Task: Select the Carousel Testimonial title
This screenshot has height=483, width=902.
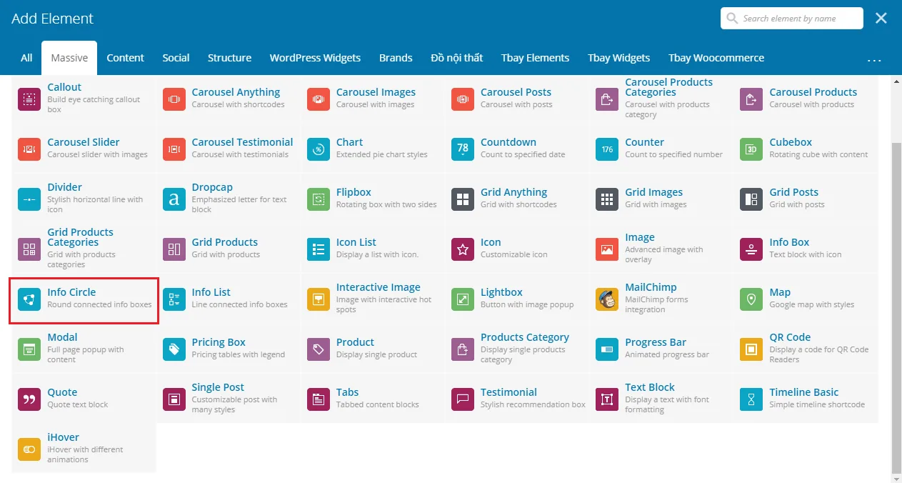Action: [242, 142]
